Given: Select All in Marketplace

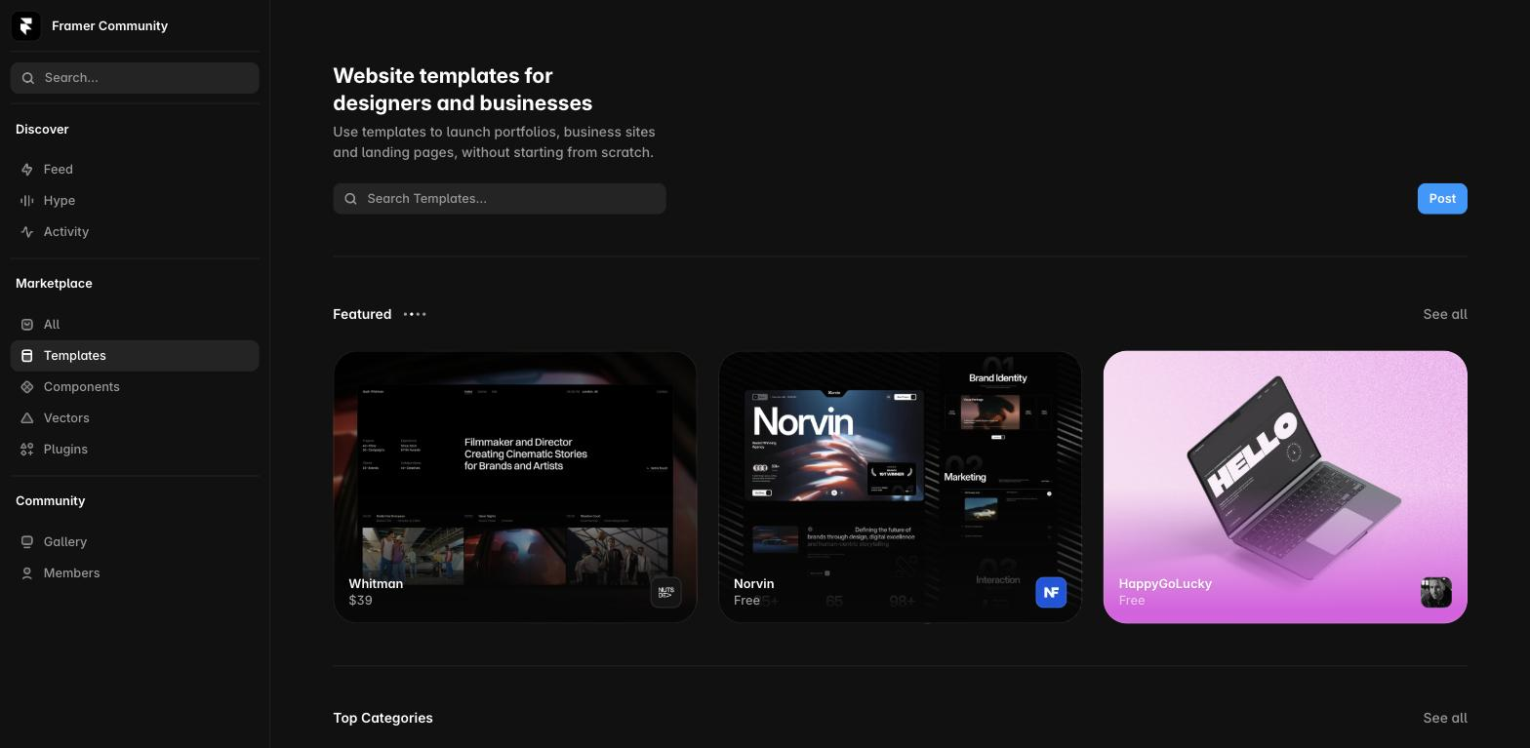Looking at the screenshot, I should (135, 325).
